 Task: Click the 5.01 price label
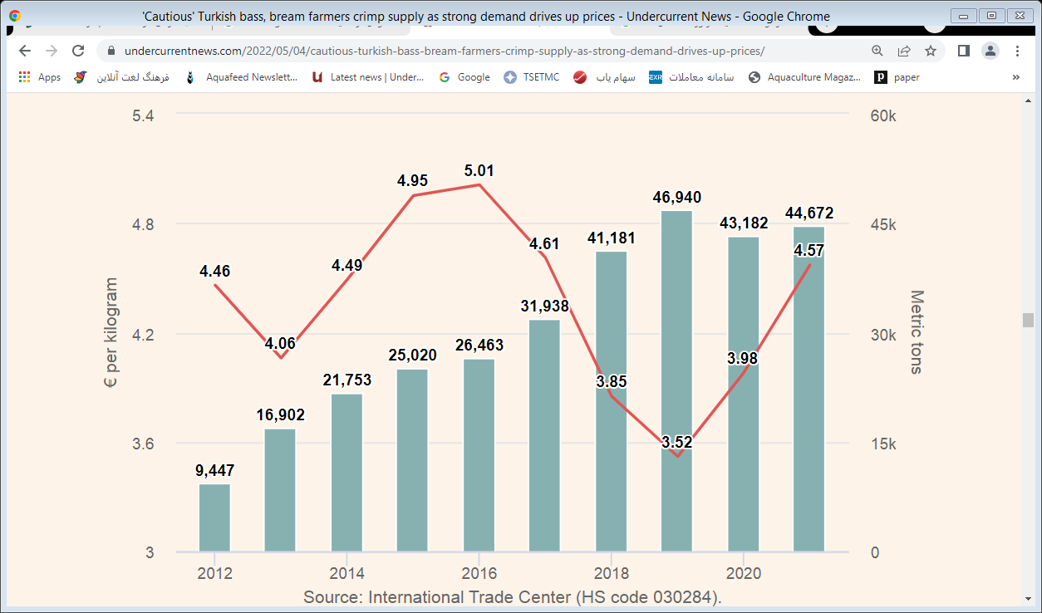click(x=479, y=171)
